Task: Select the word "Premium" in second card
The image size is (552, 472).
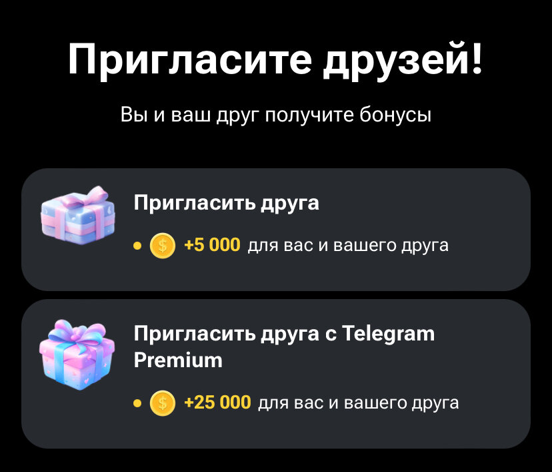Action: click(178, 361)
